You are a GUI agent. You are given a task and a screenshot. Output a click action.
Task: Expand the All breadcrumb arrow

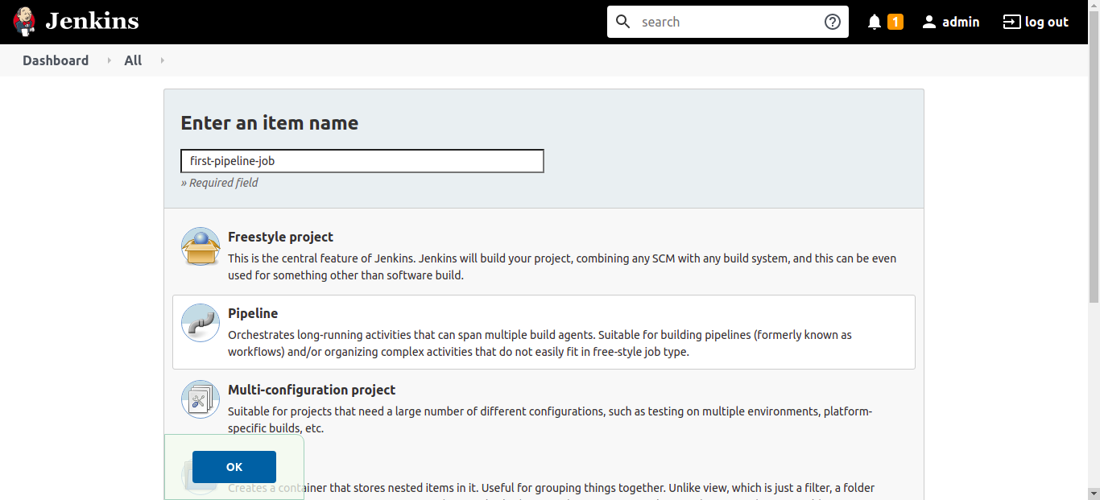tap(162, 60)
